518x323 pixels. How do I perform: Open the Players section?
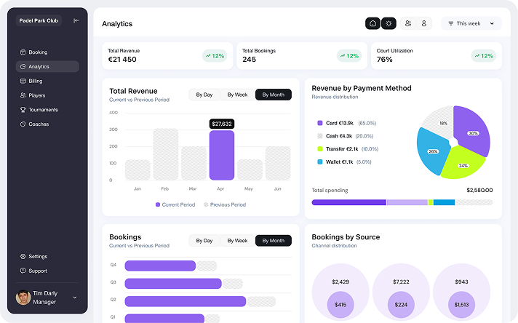pos(36,95)
